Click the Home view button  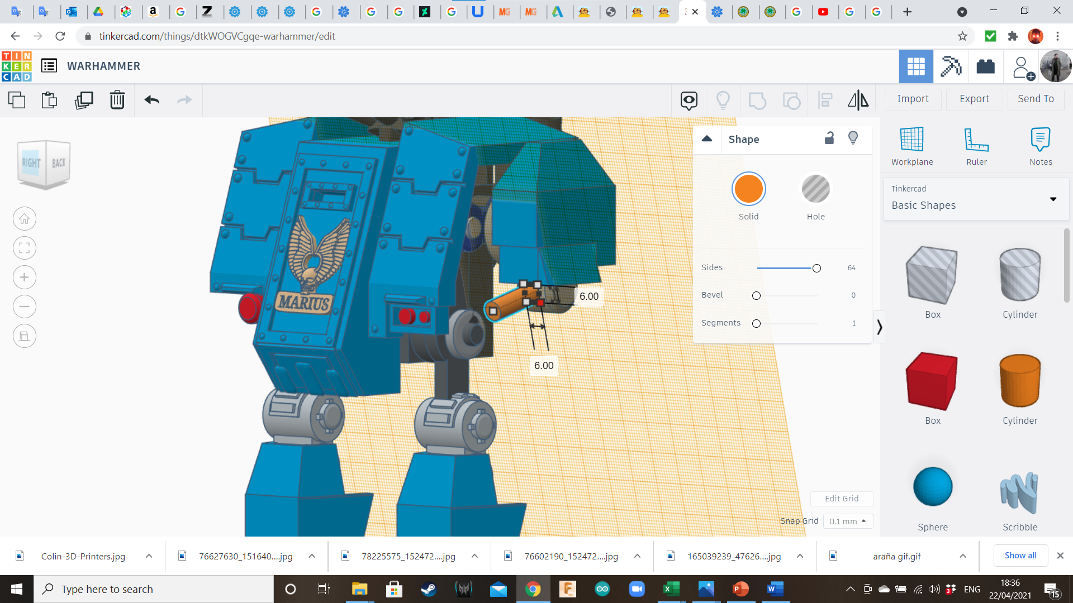pos(25,219)
